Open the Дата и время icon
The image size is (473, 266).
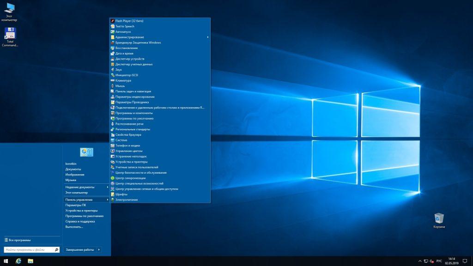pyautogui.click(x=113, y=54)
